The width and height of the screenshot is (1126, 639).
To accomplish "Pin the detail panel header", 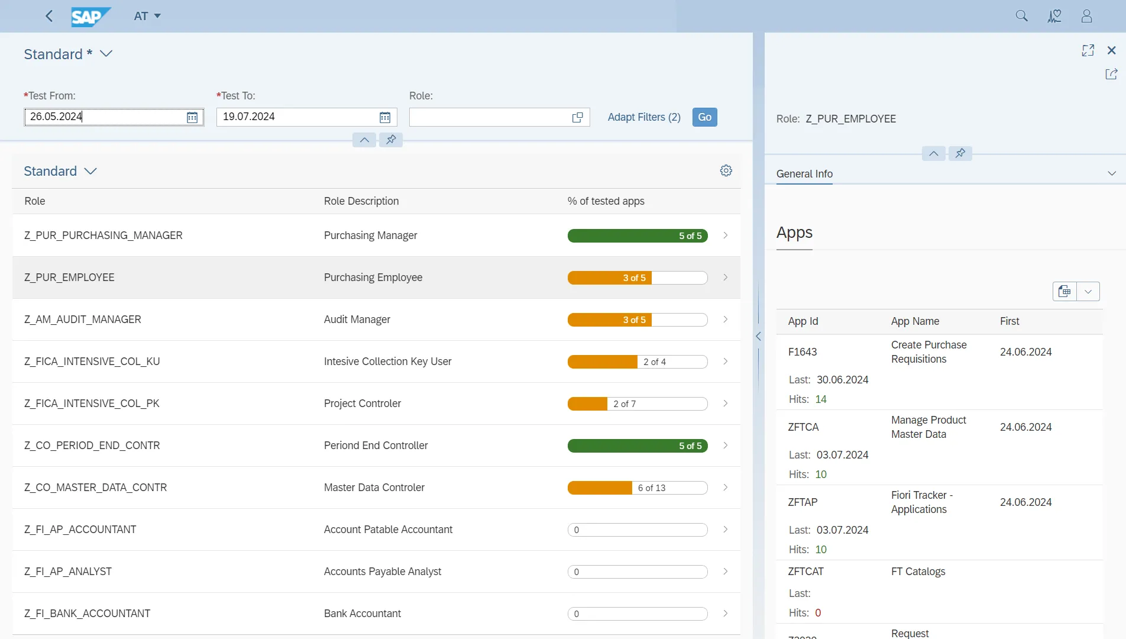I will point(960,153).
